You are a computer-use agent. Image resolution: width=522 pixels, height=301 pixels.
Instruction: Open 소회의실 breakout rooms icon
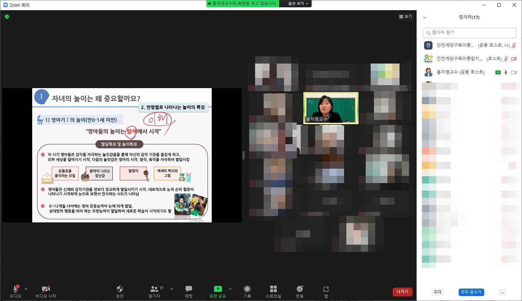pyautogui.click(x=273, y=289)
